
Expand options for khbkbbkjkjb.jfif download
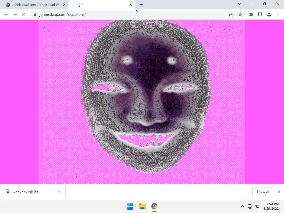pos(59,192)
